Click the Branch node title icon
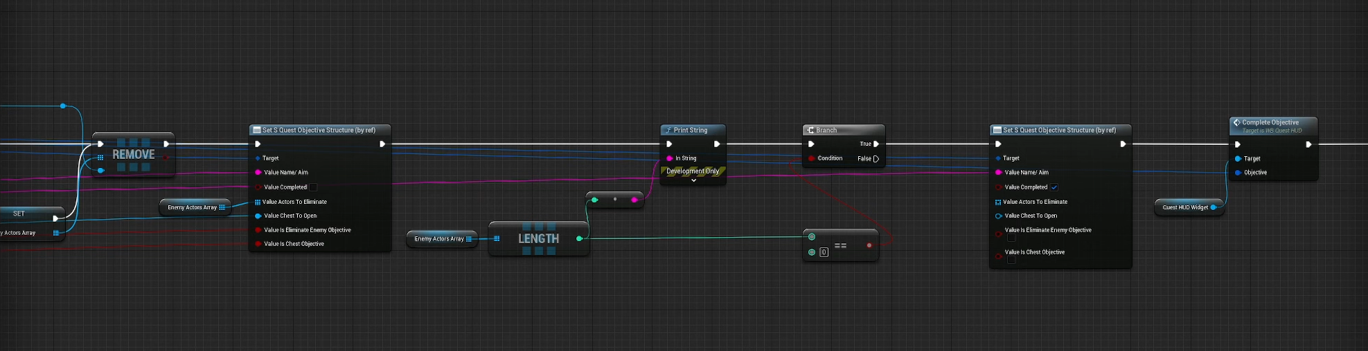The width and height of the screenshot is (1368, 351). click(810, 130)
